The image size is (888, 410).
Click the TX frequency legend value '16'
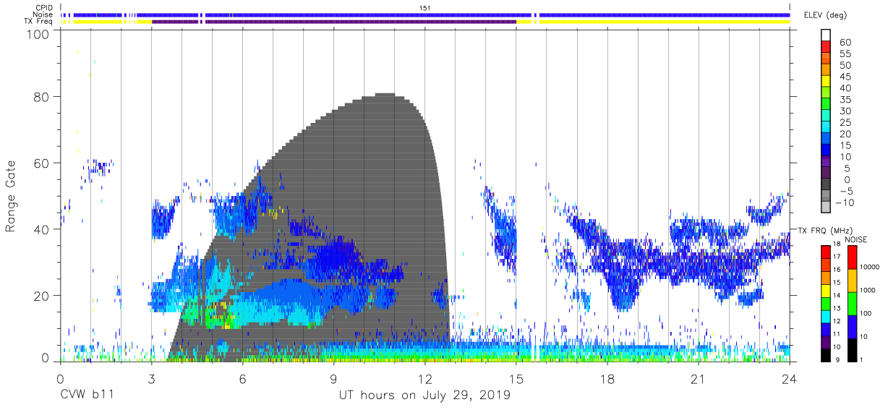(x=837, y=270)
